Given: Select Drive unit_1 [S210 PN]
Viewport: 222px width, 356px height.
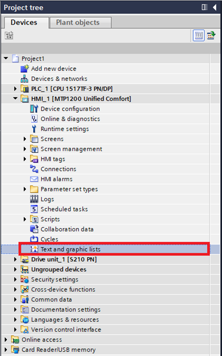Looking at the screenshot, I should (x=64, y=259).
